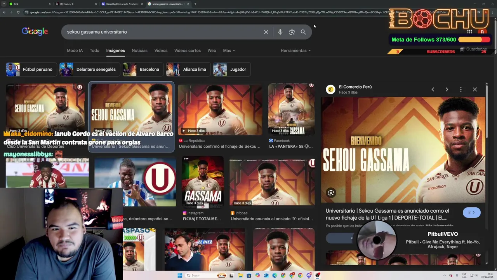Image resolution: width=497 pixels, height=280 pixels.
Task: Open a new browser tab
Action: click(195, 4)
